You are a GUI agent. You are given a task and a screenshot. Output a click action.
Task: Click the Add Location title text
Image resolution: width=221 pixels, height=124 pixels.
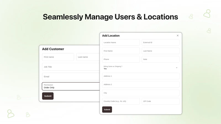pyautogui.click(x=111, y=36)
